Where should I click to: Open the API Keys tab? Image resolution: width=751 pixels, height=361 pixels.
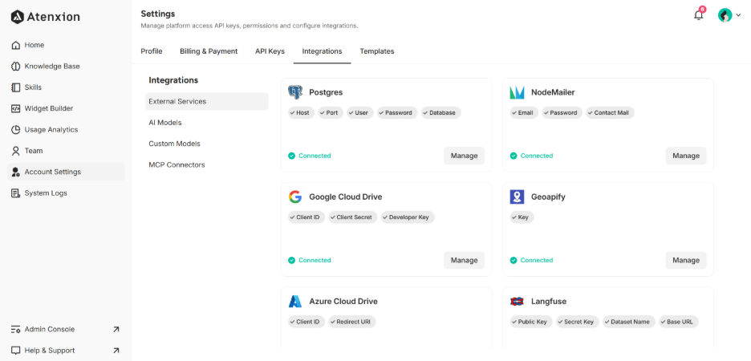[270, 51]
